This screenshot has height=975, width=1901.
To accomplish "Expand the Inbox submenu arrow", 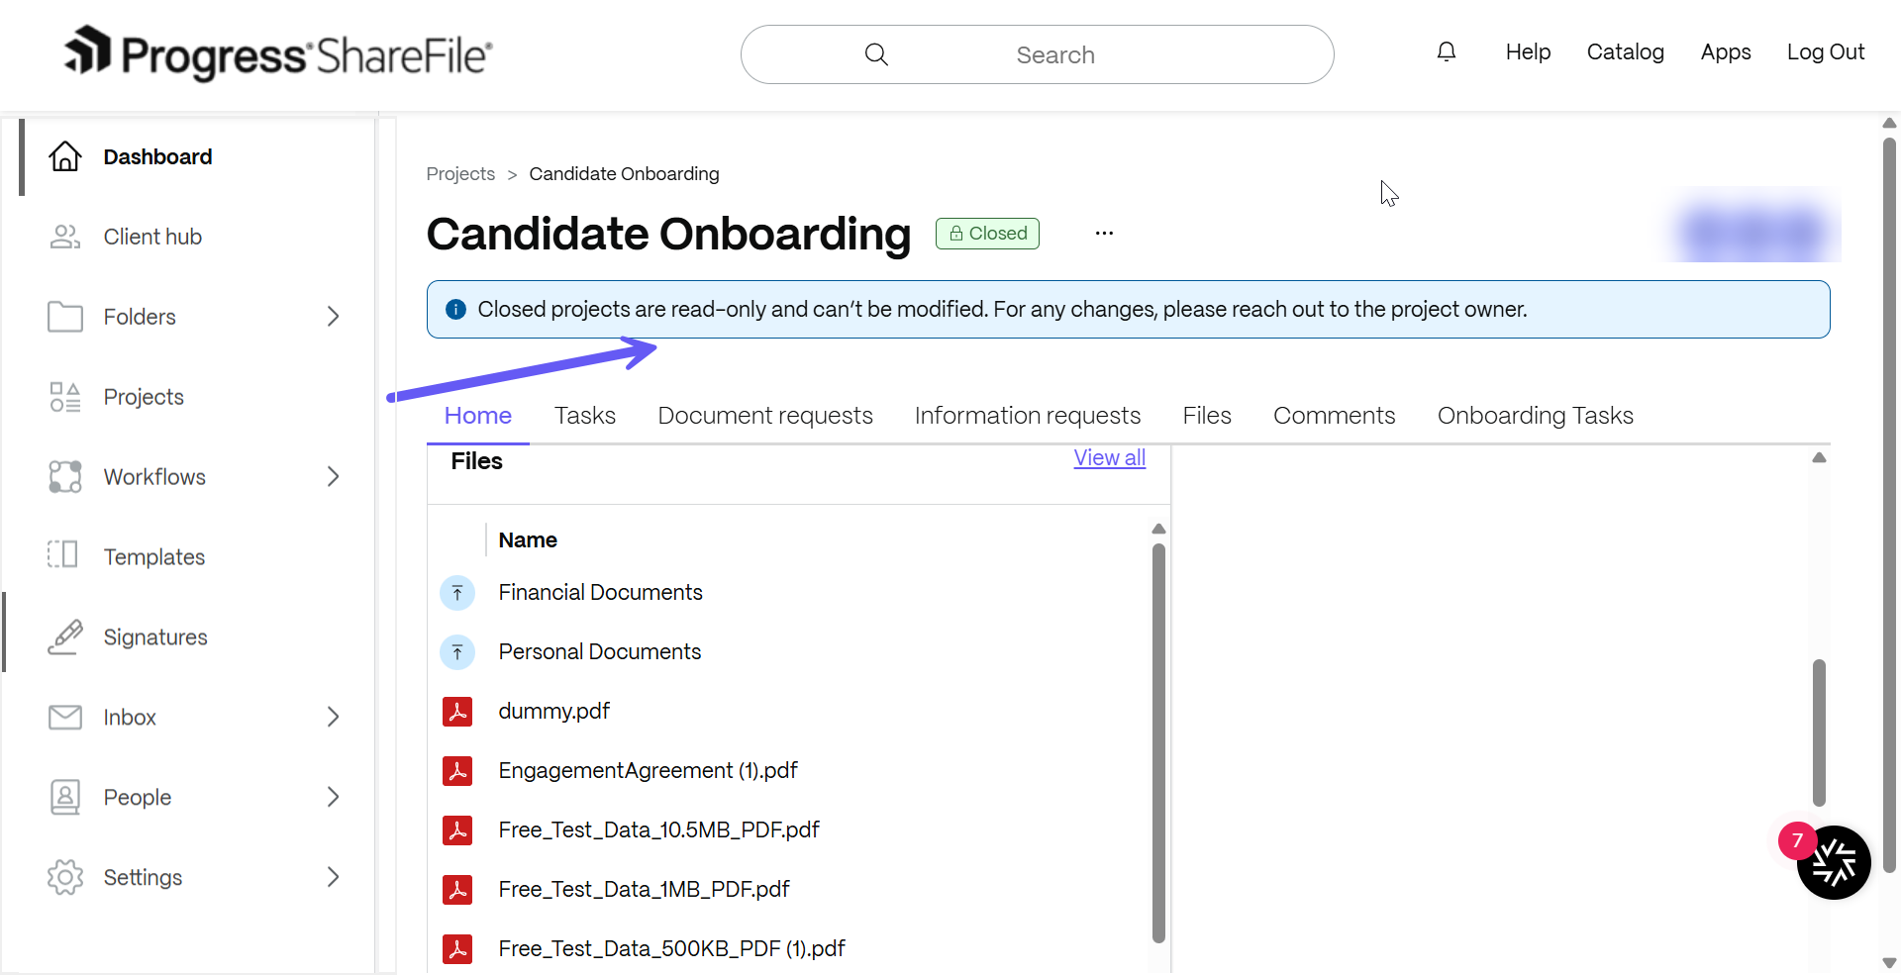I will tap(333, 717).
